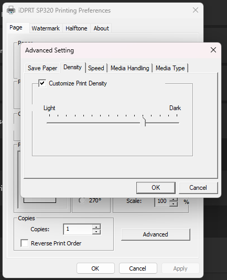
Task: Enable Reverse Print Order checkbox
Action: point(25,243)
